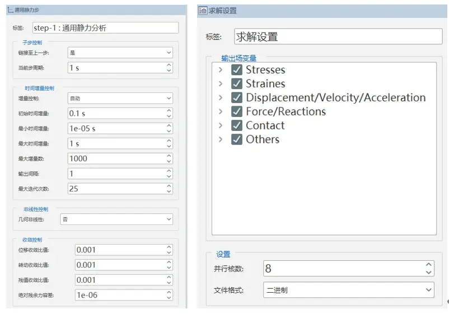This screenshot has height=314, width=449.
Task: Click the 通用静力步 panel title icon
Action: [x=10, y=10]
